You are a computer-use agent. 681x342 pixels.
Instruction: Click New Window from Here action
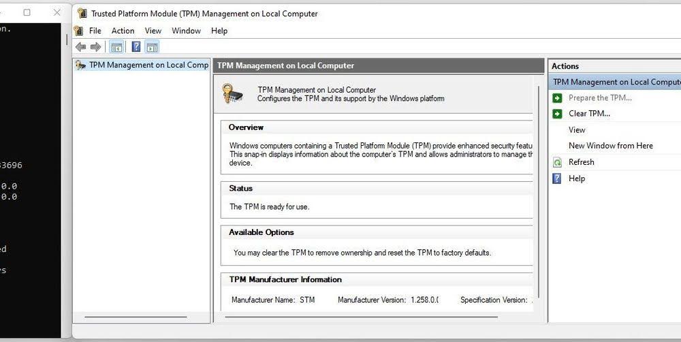tap(610, 146)
